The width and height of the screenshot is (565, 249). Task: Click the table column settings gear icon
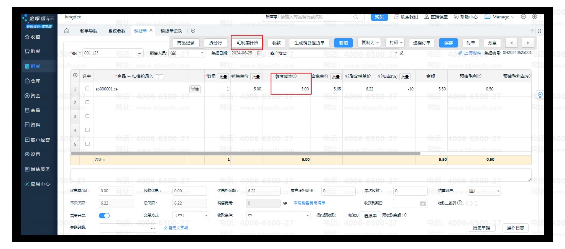click(x=75, y=76)
